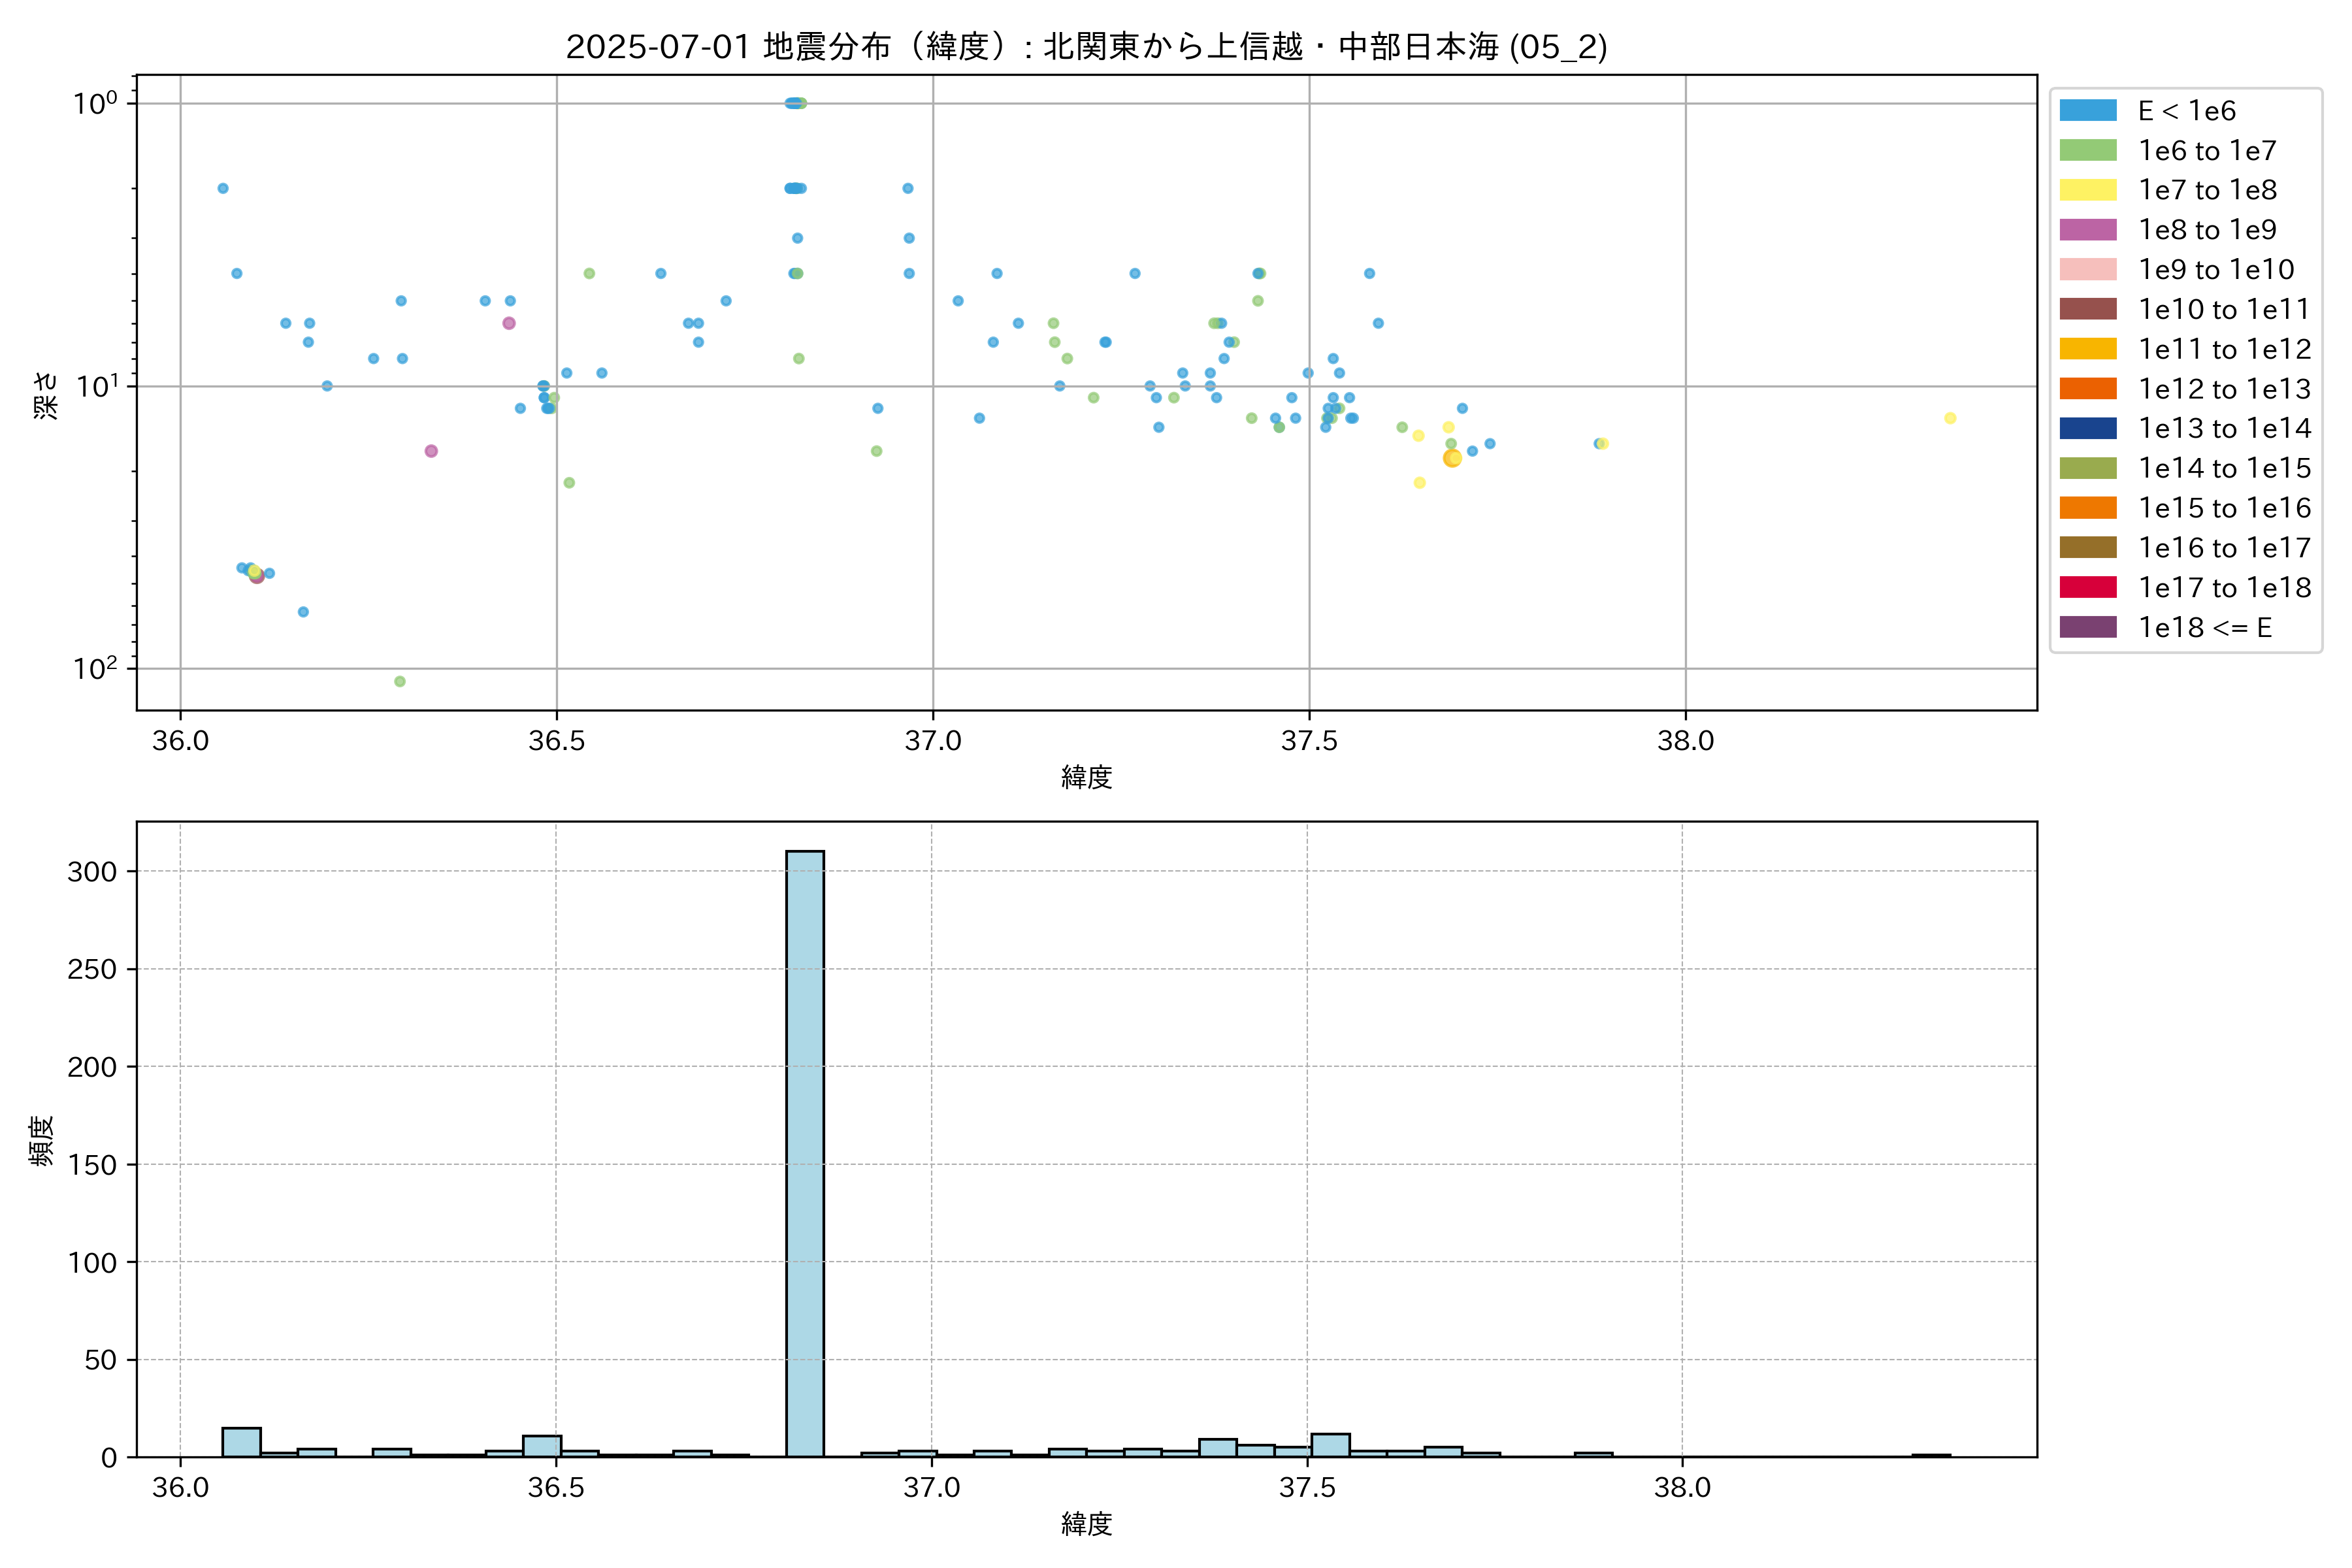Image resolution: width=2352 pixels, height=1568 pixels.
Task: Click the 深さ y-axis label
Action: (46, 395)
